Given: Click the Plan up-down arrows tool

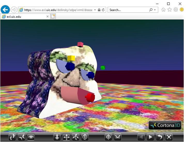Looking at the screenshot, I should click(x=57, y=137).
